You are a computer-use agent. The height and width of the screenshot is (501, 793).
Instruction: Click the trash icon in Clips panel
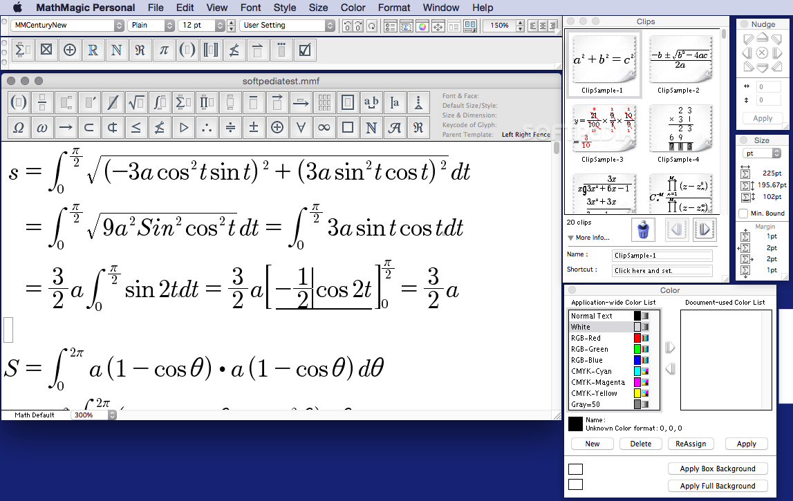(x=643, y=229)
